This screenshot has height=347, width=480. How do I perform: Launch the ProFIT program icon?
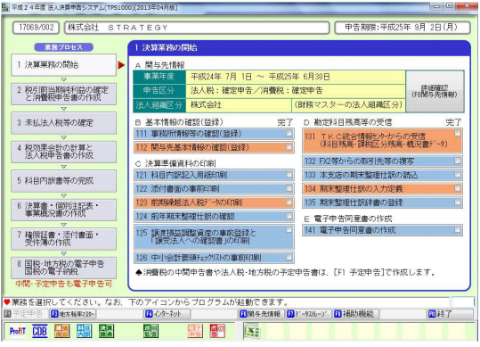pos(18,331)
